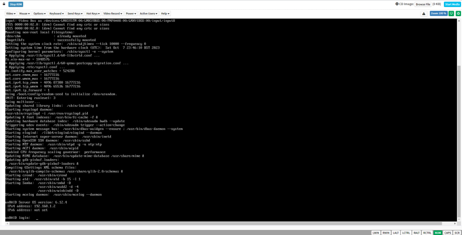Click the 'Starting NTP daemon' line

[53, 144]
